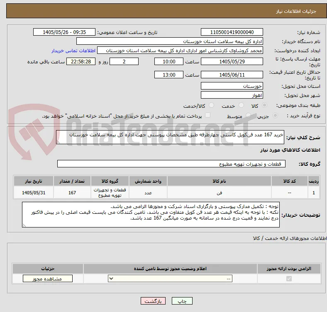Click the بازگشت back button
327x312 pixels.
click(x=153, y=301)
